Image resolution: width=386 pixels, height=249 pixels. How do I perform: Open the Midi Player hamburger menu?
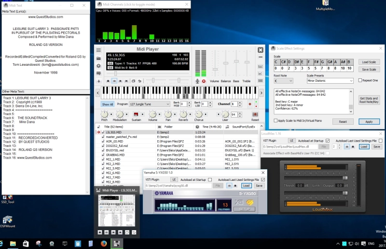point(98,50)
